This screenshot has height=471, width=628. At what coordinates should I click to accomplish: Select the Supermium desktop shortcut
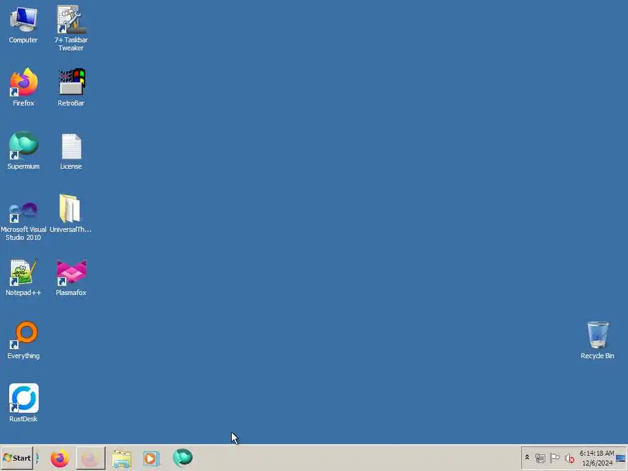[23, 151]
